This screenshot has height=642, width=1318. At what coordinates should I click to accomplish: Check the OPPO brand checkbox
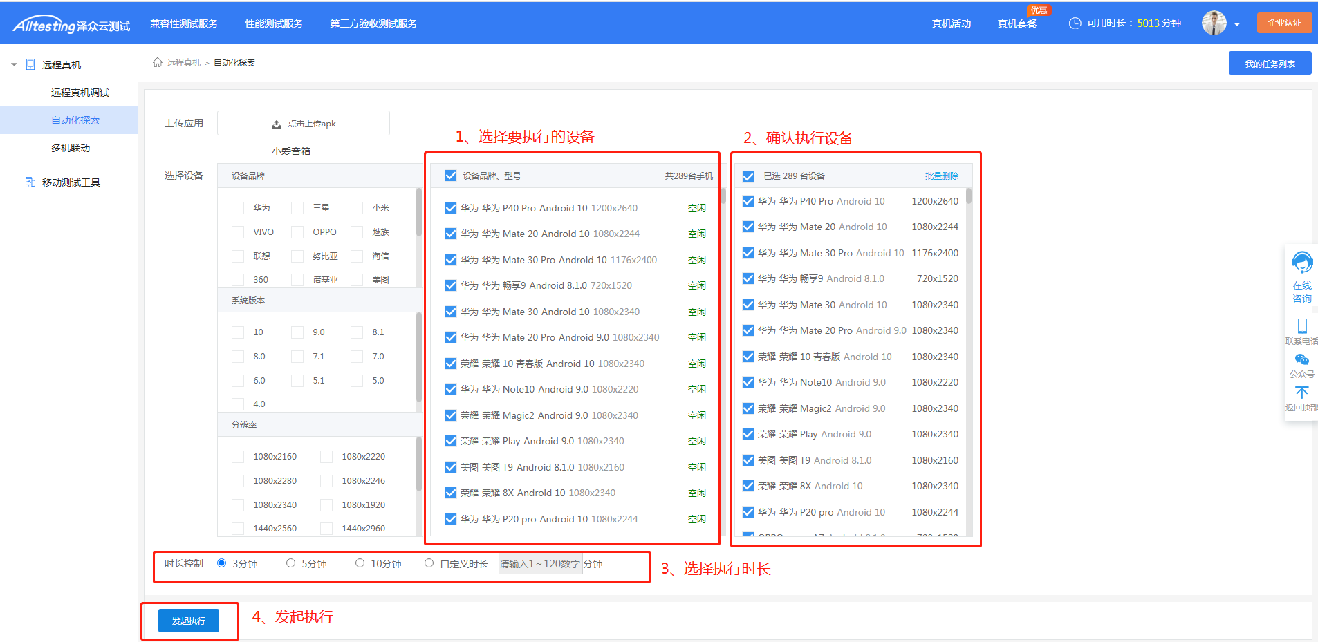[297, 232]
